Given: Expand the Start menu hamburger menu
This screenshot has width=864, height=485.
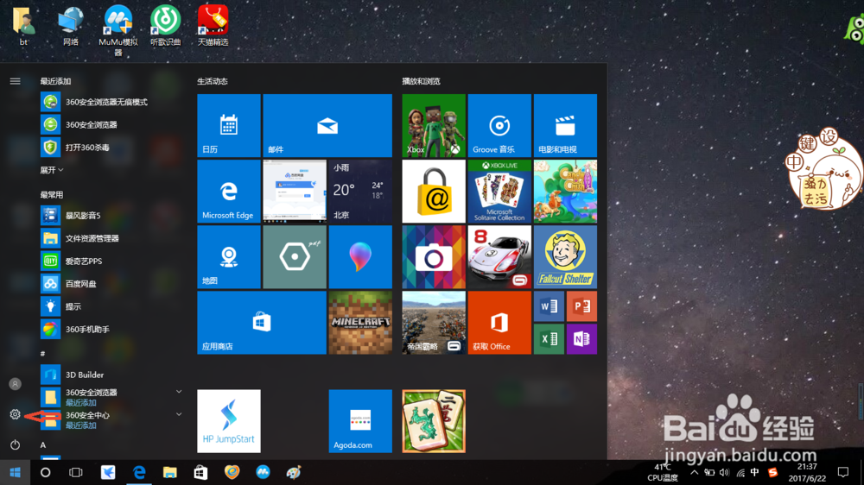Looking at the screenshot, I should [x=15, y=81].
